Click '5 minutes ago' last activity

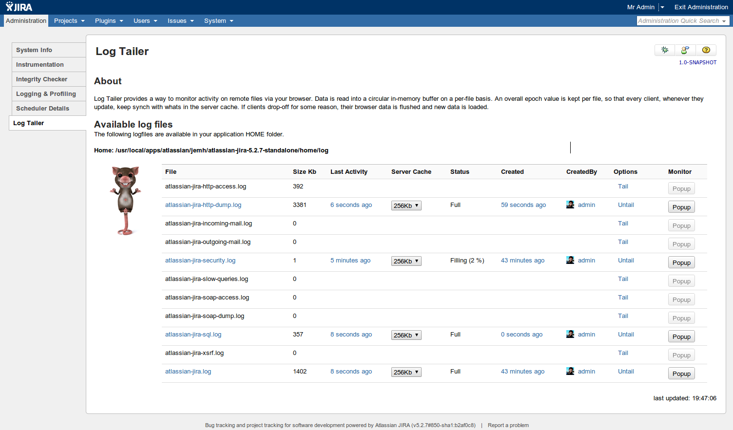pyautogui.click(x=350, y=260)
